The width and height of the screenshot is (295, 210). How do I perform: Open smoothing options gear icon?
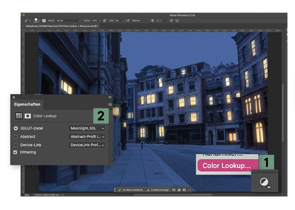click(x=152, y=21)
